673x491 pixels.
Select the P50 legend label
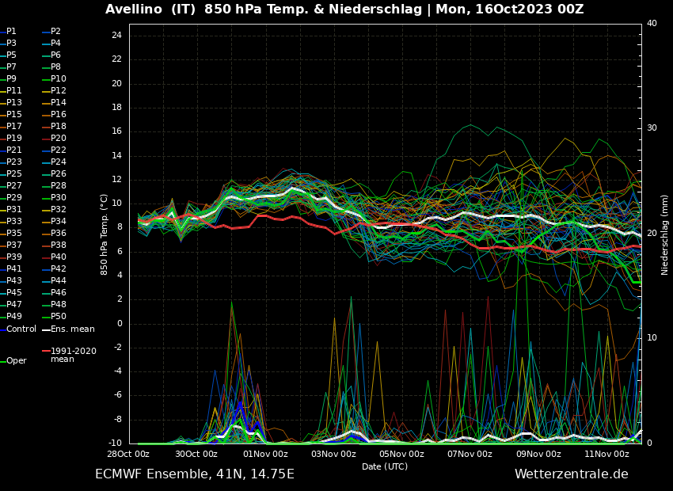click(x=59, y=317)
